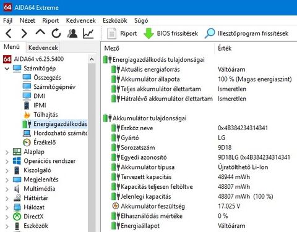Click the DirectX Xbox icon

tap(17, 217)
